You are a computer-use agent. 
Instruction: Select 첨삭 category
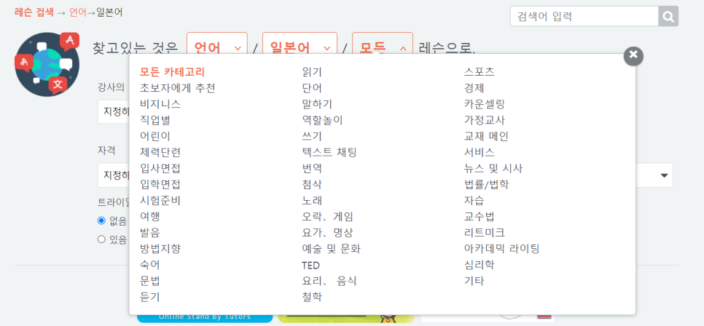(312, 184)
